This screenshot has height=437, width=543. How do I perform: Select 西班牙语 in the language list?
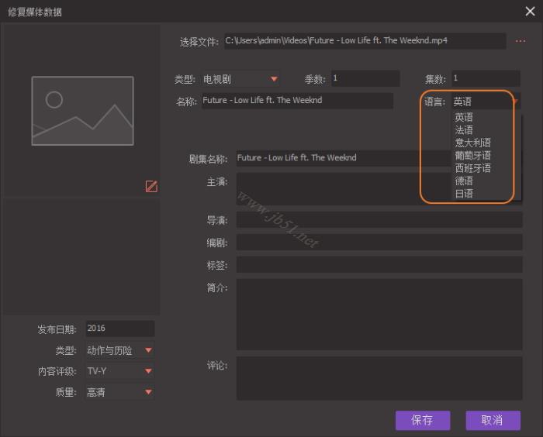[472, 168]
